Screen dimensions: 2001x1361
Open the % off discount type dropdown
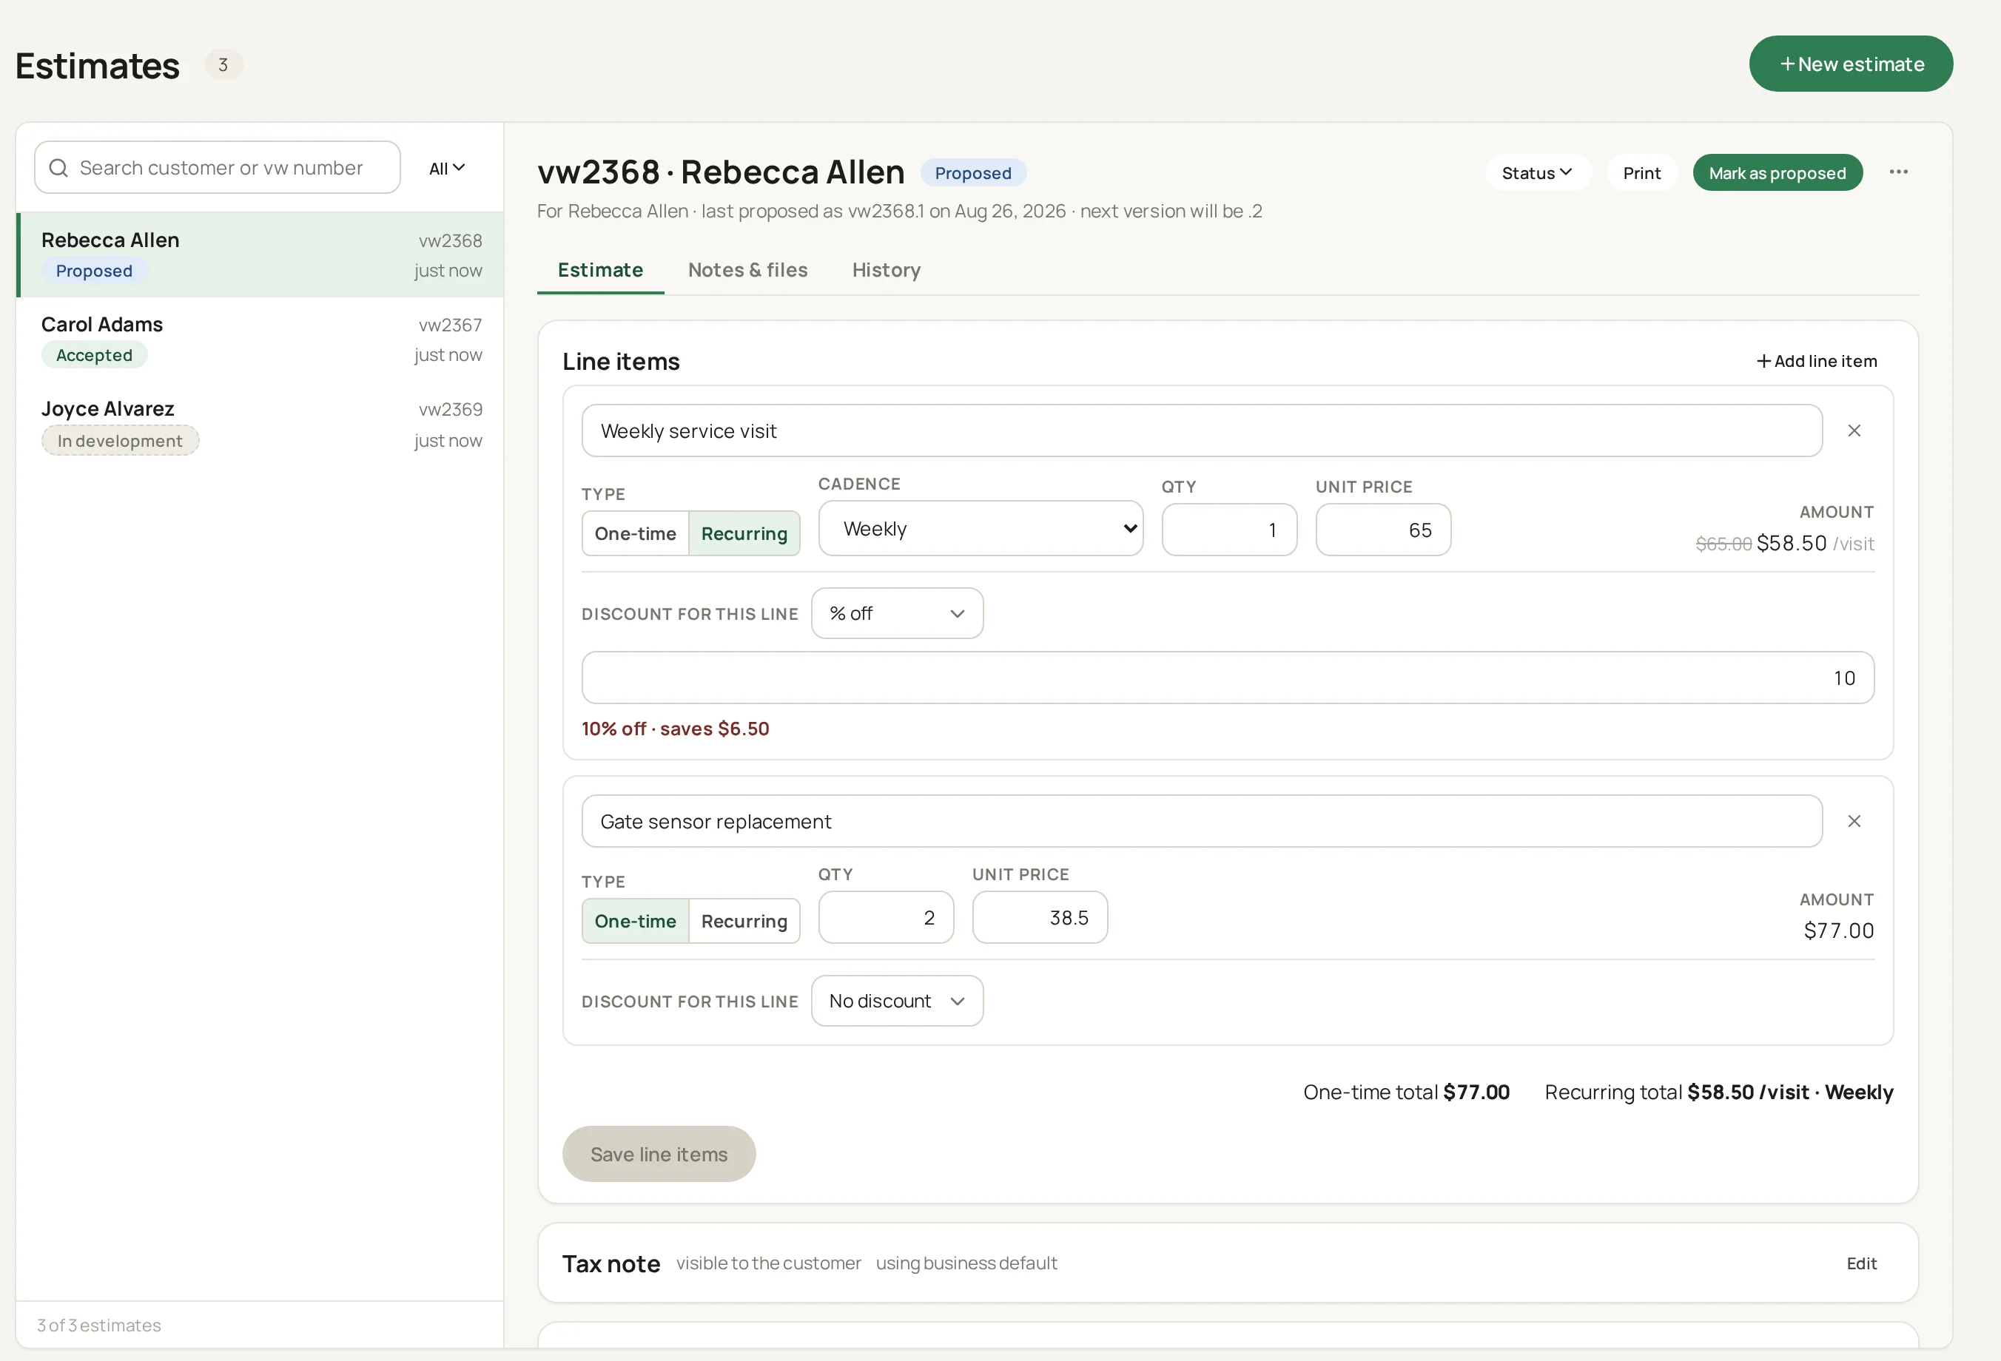tap(897, 614)
